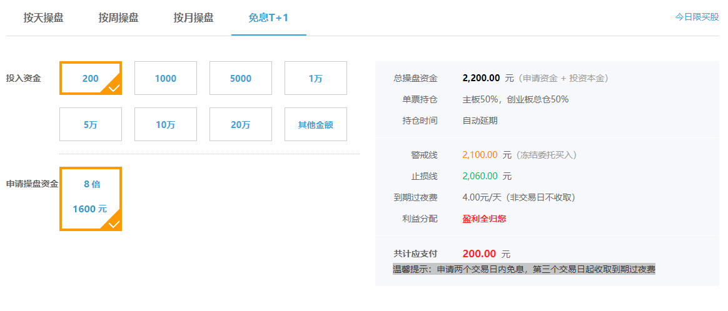Screen dimensions: 728x311
Task: Select the 200 investment amount option
Action: [91, 78]
